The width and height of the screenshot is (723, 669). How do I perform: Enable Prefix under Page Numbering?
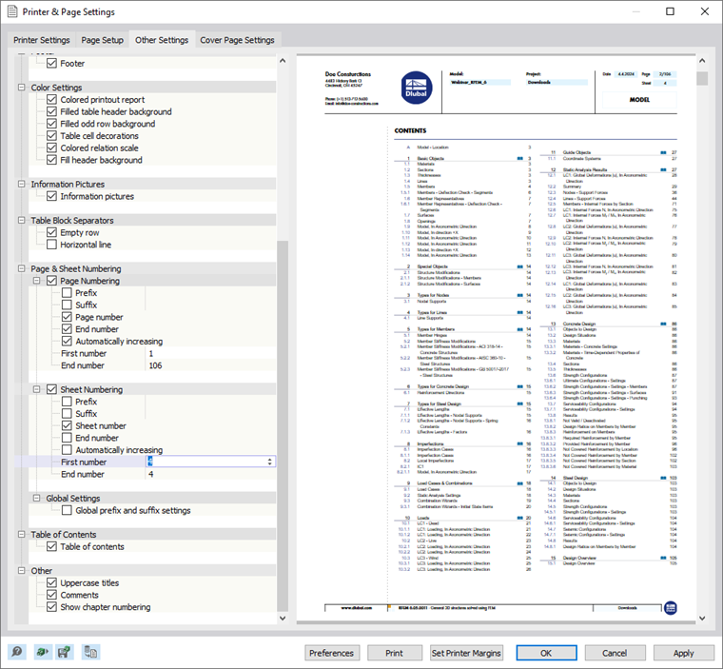coord(67,293)
